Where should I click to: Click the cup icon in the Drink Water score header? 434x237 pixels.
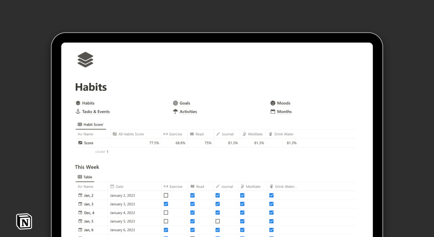tap(271, 134)
